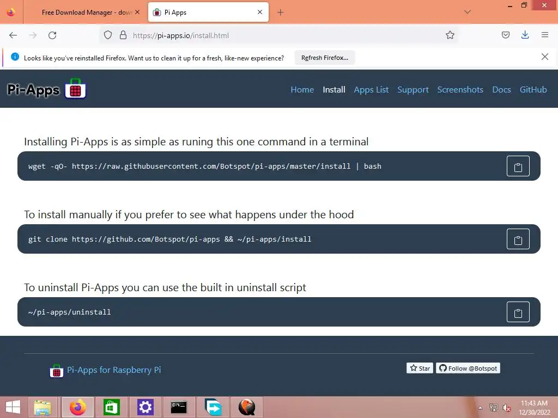
Task: Open Command Prompt from taskbar
Action: (x=179, y=407)
